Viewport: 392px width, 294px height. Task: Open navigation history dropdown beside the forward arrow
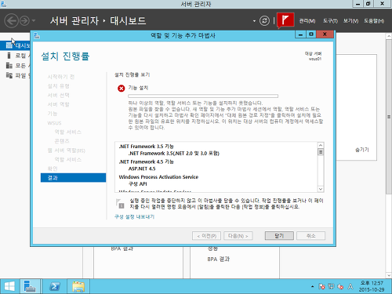pyautogui.click(x=34, y=20)
